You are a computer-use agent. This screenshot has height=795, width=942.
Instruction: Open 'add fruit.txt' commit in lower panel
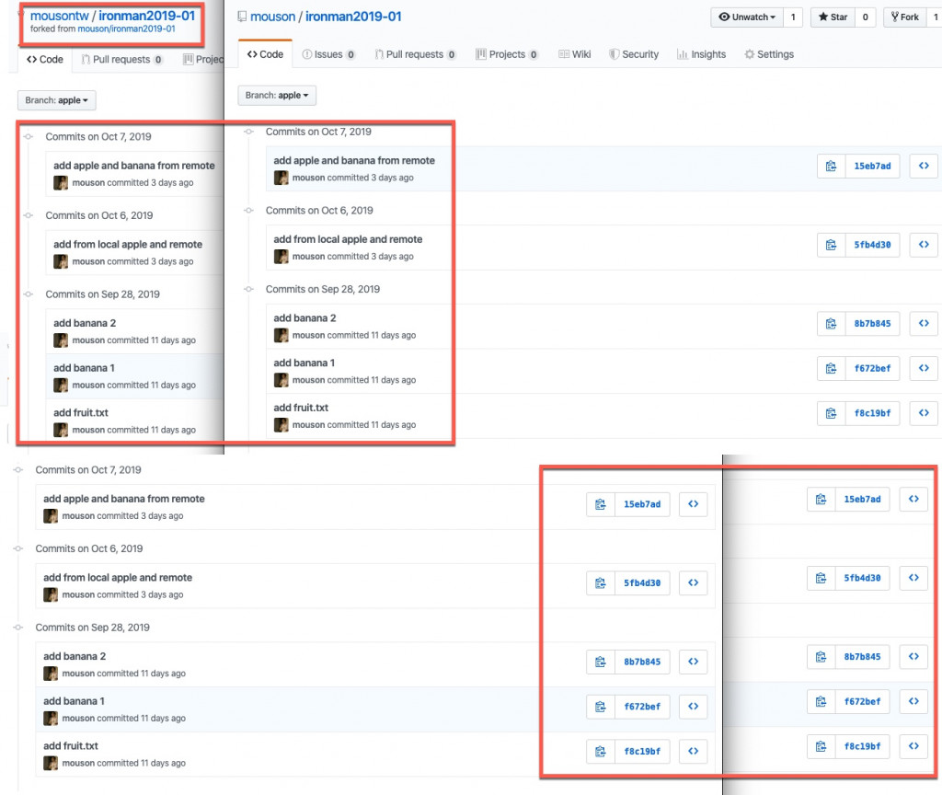[70, 745]
